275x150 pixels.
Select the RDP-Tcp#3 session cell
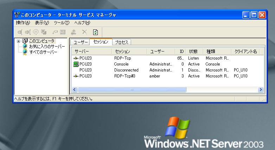[x=125, y=76]
